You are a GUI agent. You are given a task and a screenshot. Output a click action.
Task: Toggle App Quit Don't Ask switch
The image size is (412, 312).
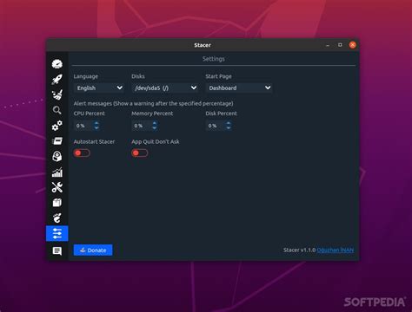click(140, 153)
